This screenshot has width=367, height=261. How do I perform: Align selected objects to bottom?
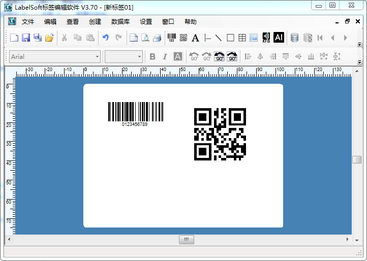click(311, 56)
